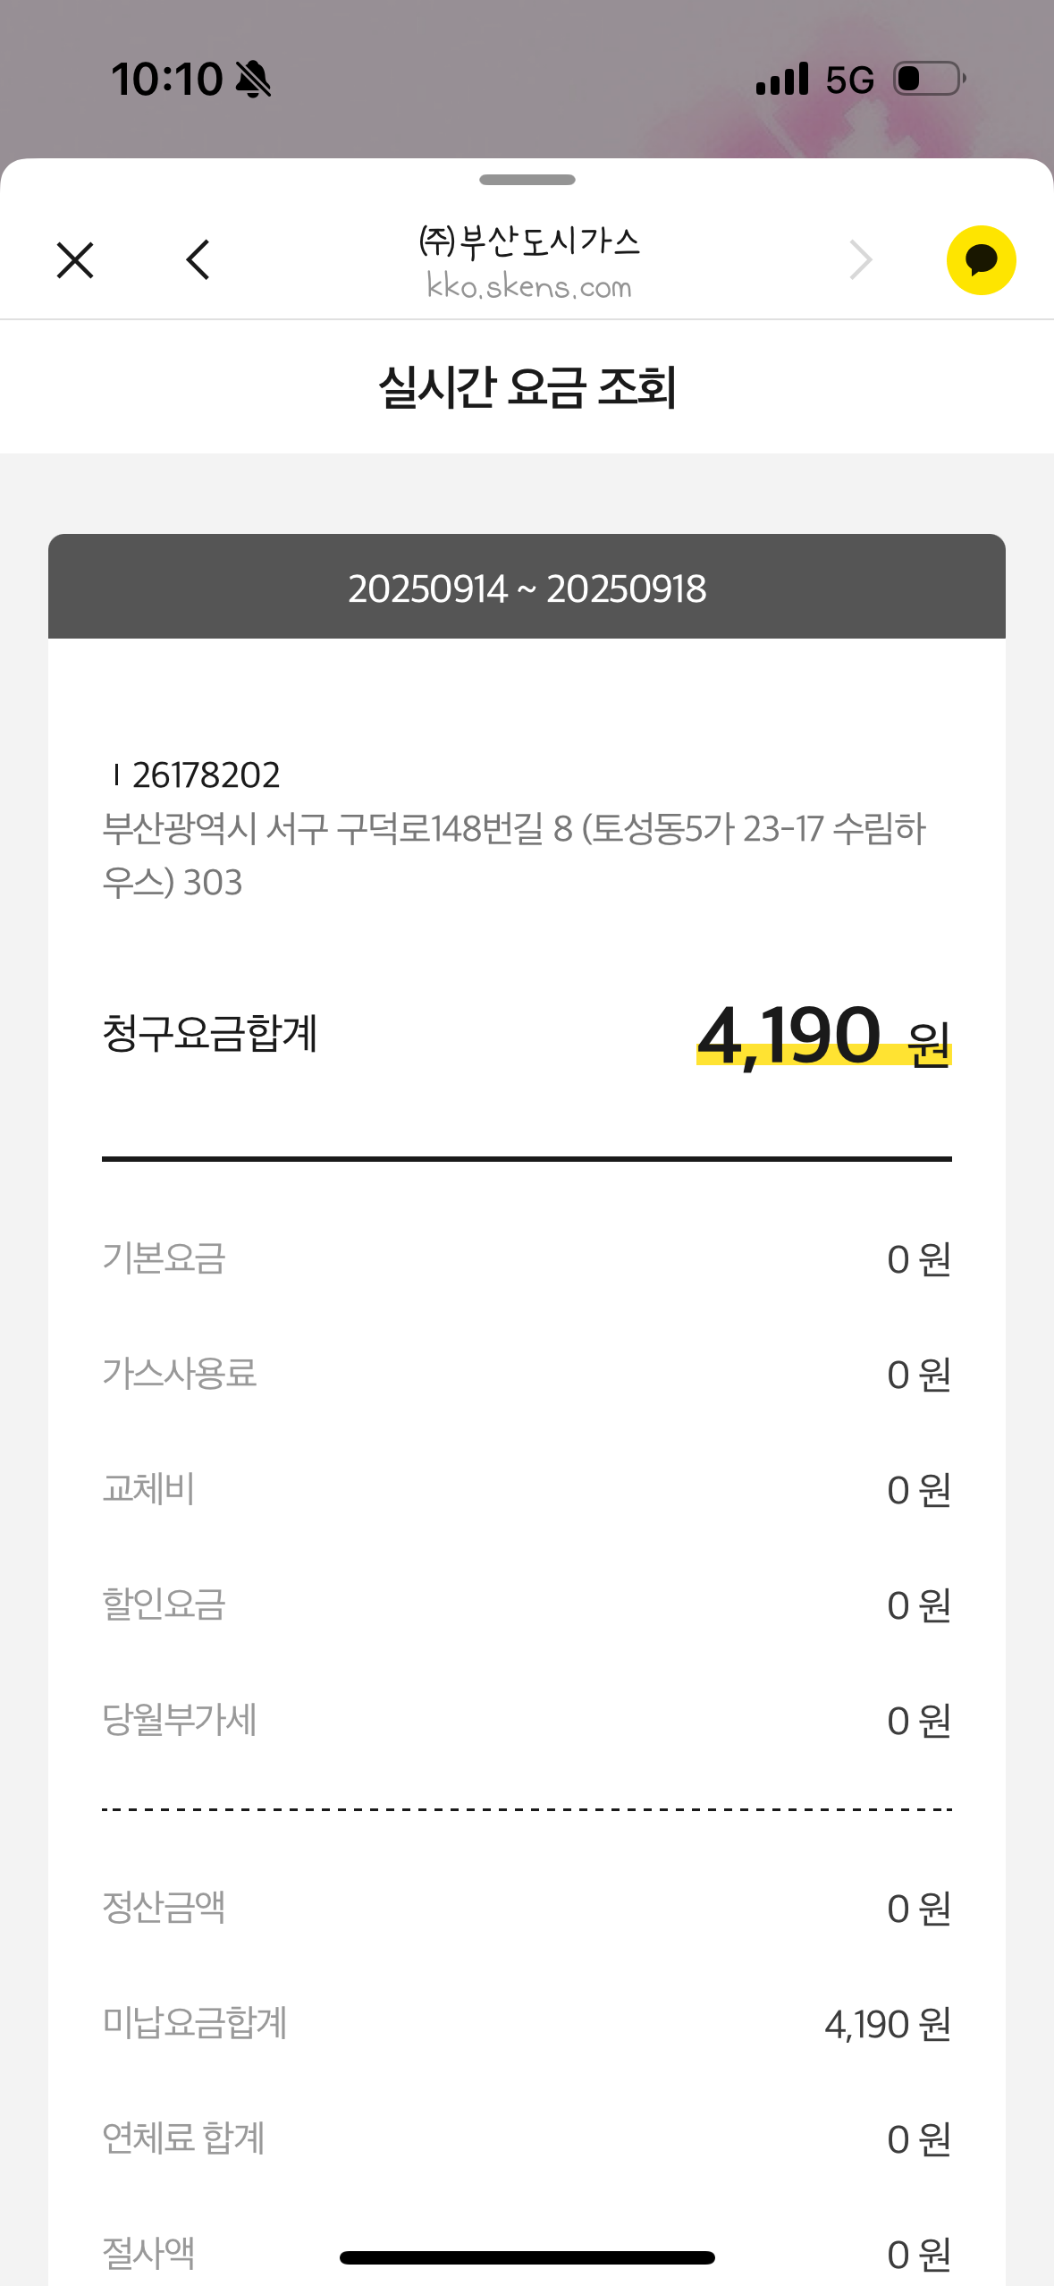Viewport: 1054px width, 2286px height.
Task: Tap the battery indicator icon
Action: 929,79
